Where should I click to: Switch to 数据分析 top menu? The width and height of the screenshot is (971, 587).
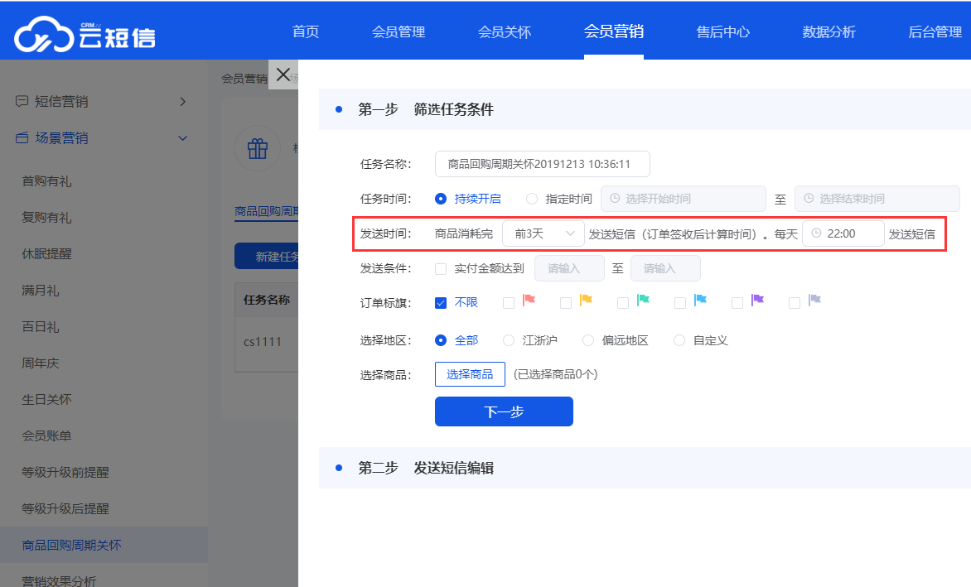pos(828,32)
